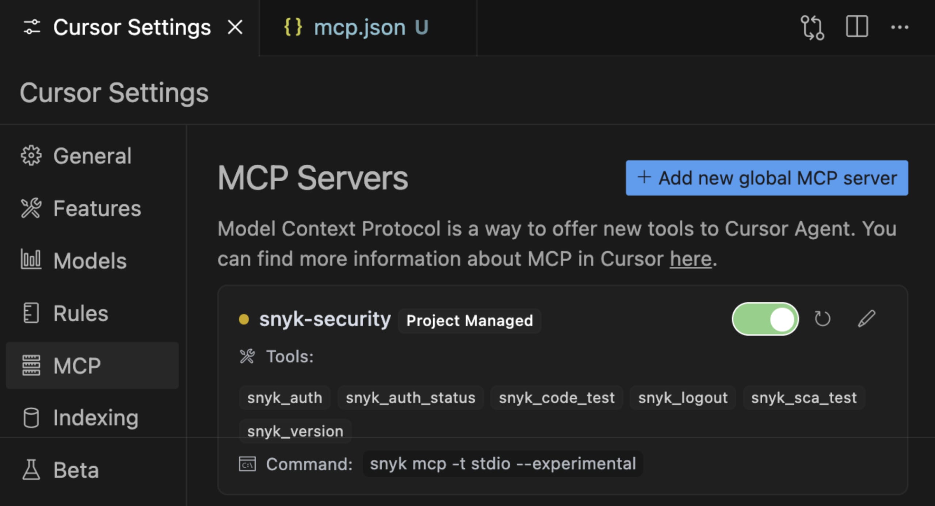This screenshot has height=506, width=935.
Task: Click the Models bar chart icon
Action: pos(31,259)
